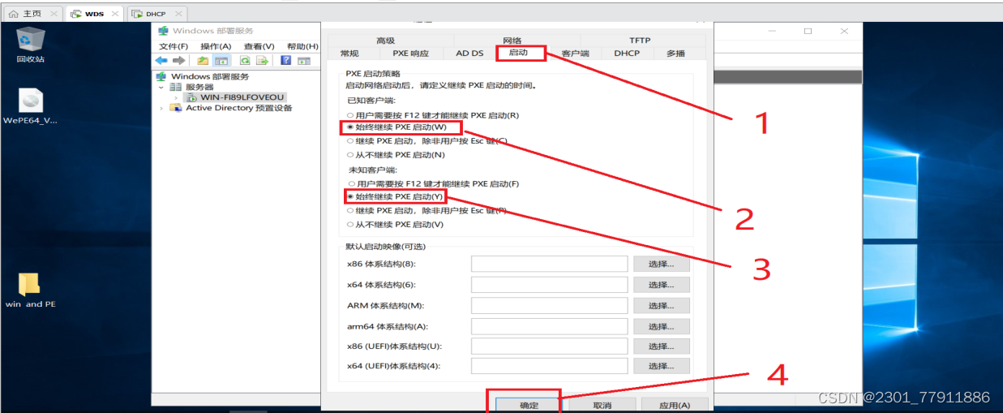
Task: Click 选择 for x64 体系结构
Action: [x=662, y=285]
